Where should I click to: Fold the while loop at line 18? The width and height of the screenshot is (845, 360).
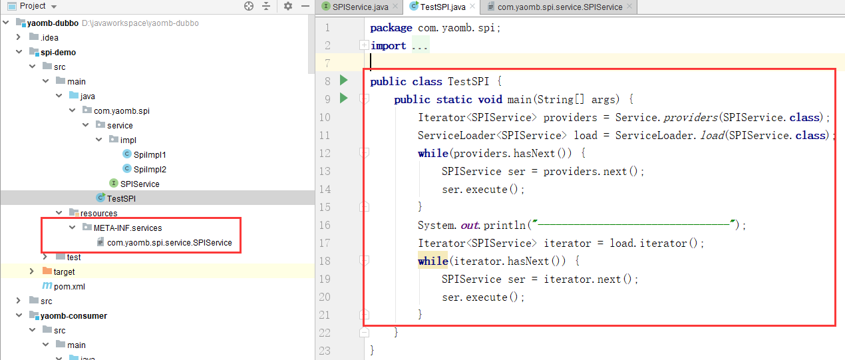pyautogui.click(x=364, y=260)
